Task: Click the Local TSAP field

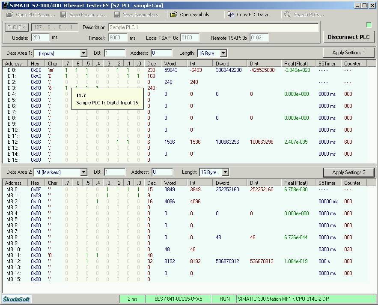Action: pos(190,38)
